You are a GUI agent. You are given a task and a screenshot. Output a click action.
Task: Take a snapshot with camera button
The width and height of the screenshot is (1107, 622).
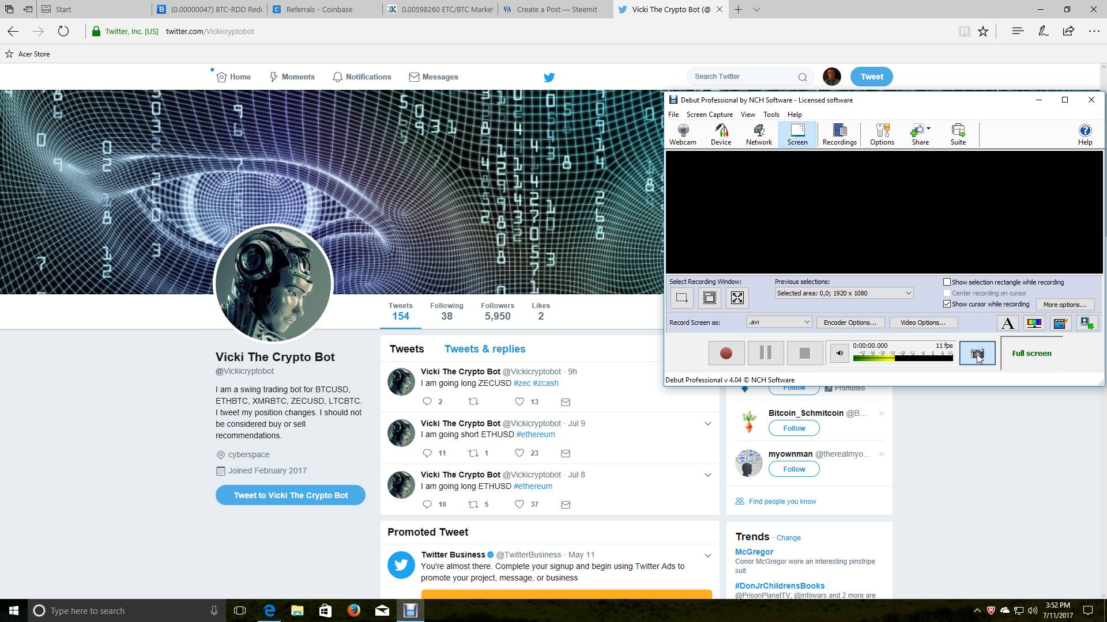point(977,354)
